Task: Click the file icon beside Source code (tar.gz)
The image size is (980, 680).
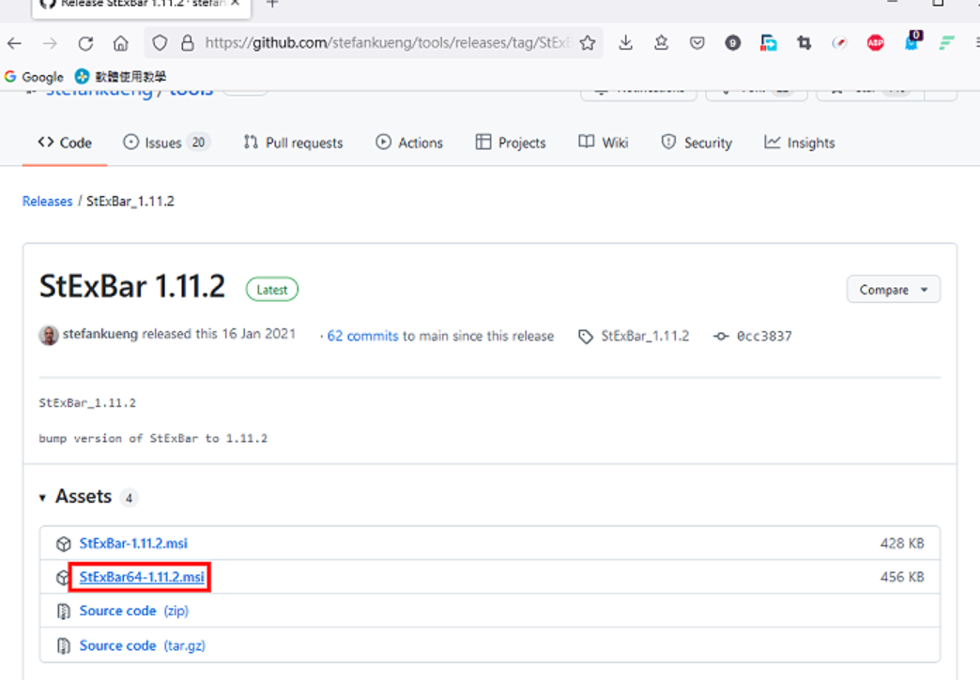Action: tap(64, 645)
